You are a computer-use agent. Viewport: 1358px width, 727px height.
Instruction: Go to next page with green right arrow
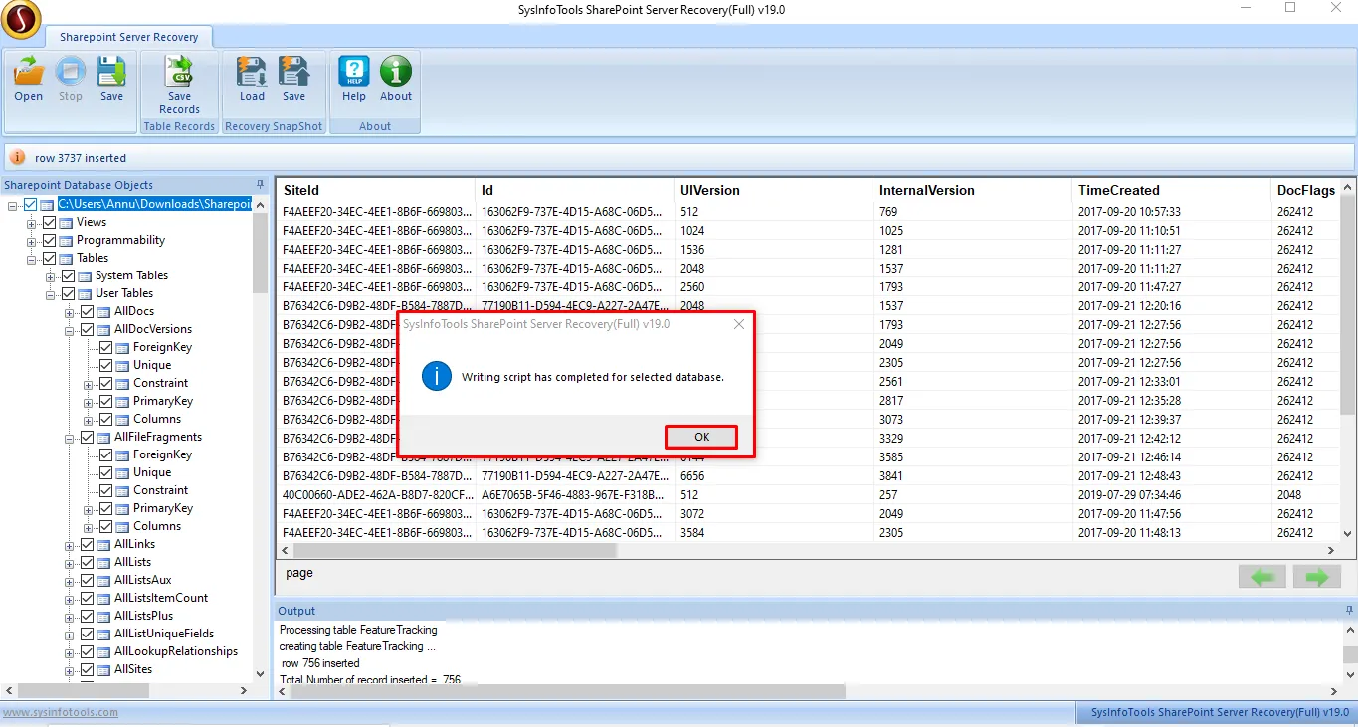tap(1317, 577)
